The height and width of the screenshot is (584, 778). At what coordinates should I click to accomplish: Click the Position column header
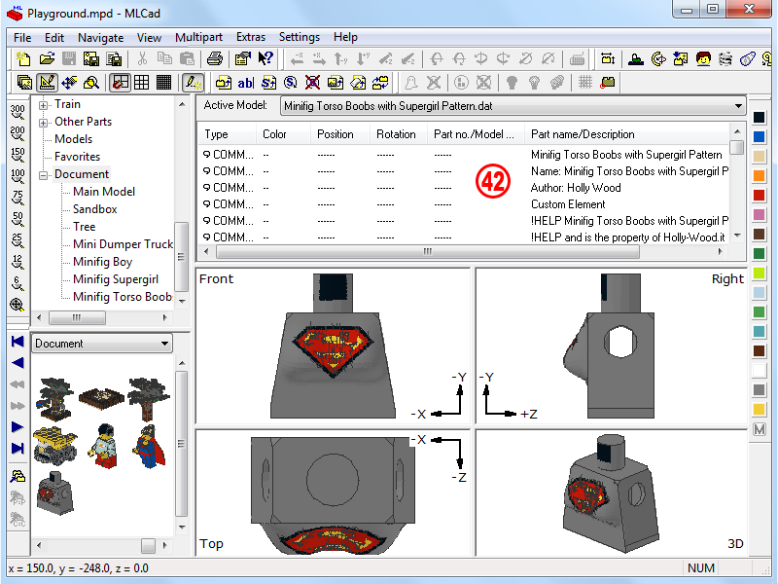point(340,134)
